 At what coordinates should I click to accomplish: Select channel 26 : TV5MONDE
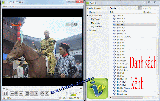124,37
